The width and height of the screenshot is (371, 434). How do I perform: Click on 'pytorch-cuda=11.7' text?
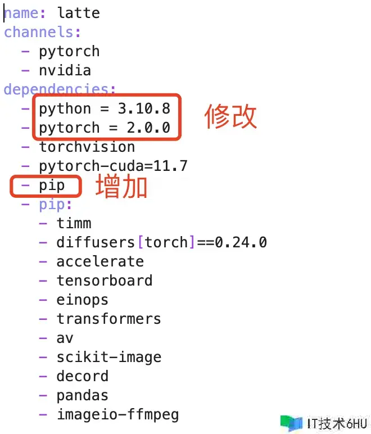pyautogui.click(x=113, y=166)
